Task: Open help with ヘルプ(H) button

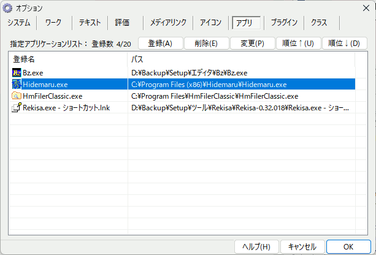Action: [x=256, y=246]
